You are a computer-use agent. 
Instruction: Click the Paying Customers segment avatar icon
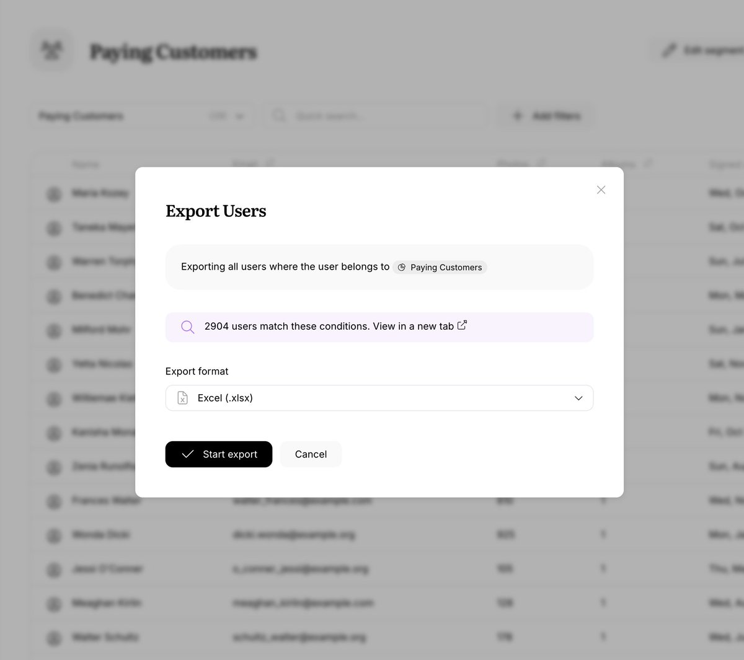pos(53,50)
